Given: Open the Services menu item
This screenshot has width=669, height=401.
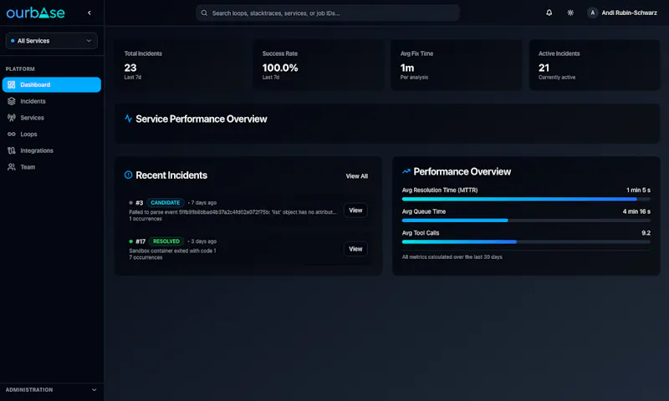Looking at the screenshot, I should pyautogui.click(x=52, y=118).
